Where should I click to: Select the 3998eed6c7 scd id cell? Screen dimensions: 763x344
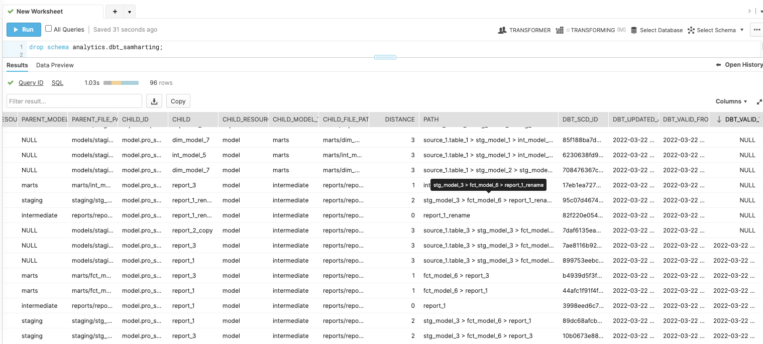click(x=583, y=306)
